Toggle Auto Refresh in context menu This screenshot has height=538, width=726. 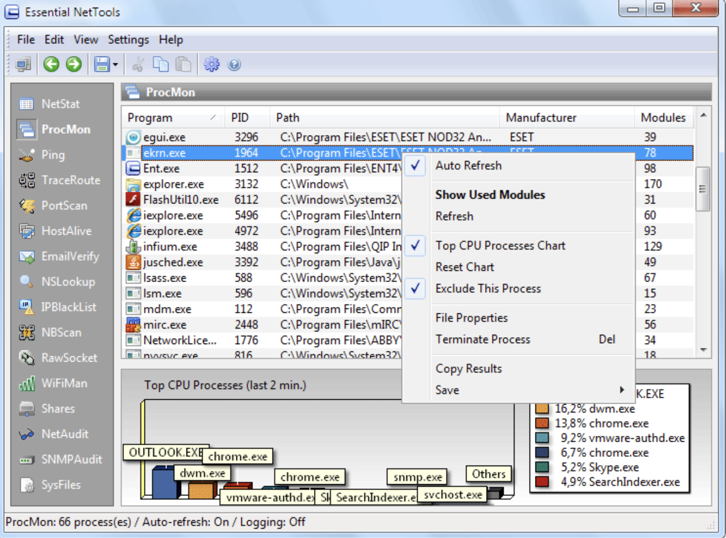point(517,165)
